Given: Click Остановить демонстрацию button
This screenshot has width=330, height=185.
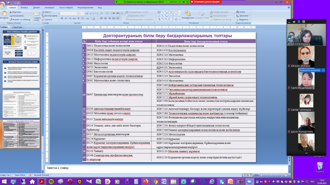Looking at the screenshot, I should pyautogui.click(x=205, y=2).
